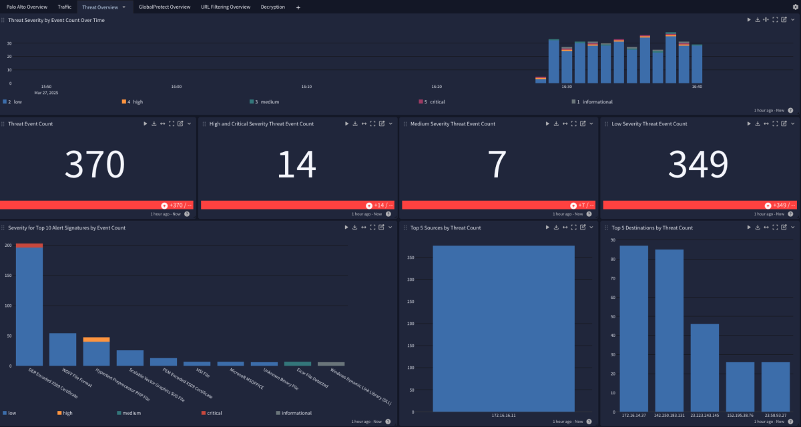Switch to the GlobalProtect Overview tab
The height and width of the screenshot is (427, 801).
click(x=164, y=7)
